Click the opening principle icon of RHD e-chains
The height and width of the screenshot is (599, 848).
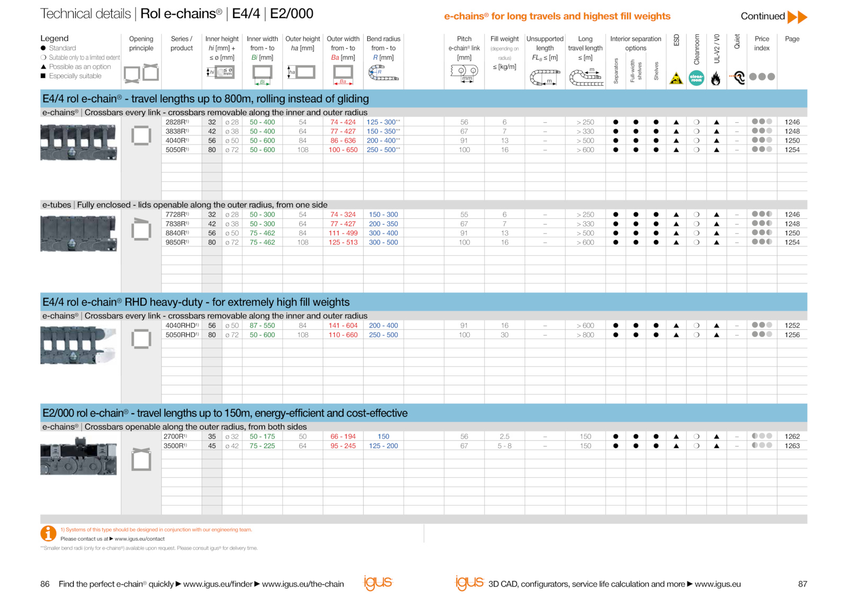click(x=141, y=339)
